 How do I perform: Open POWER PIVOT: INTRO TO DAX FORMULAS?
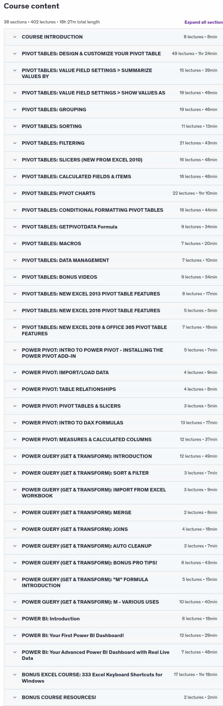[113, 423]
